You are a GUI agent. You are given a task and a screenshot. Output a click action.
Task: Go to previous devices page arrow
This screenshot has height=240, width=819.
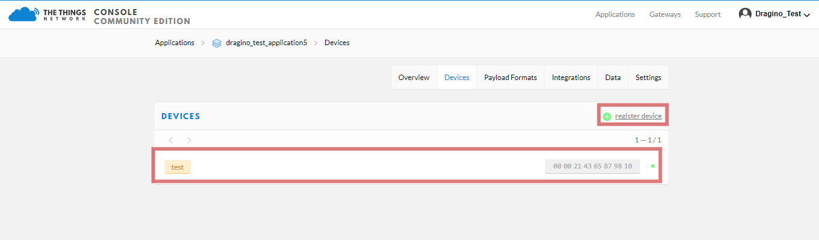[170, 140]
